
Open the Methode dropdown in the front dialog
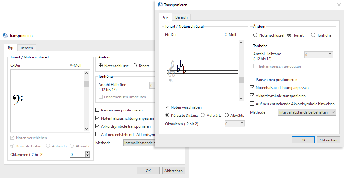(307, 112)
